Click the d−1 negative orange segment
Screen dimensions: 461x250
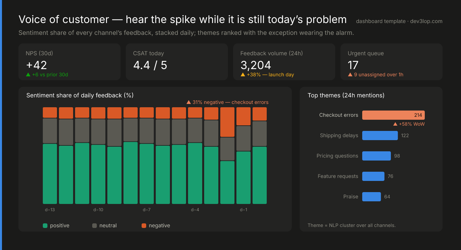(243, 116)
